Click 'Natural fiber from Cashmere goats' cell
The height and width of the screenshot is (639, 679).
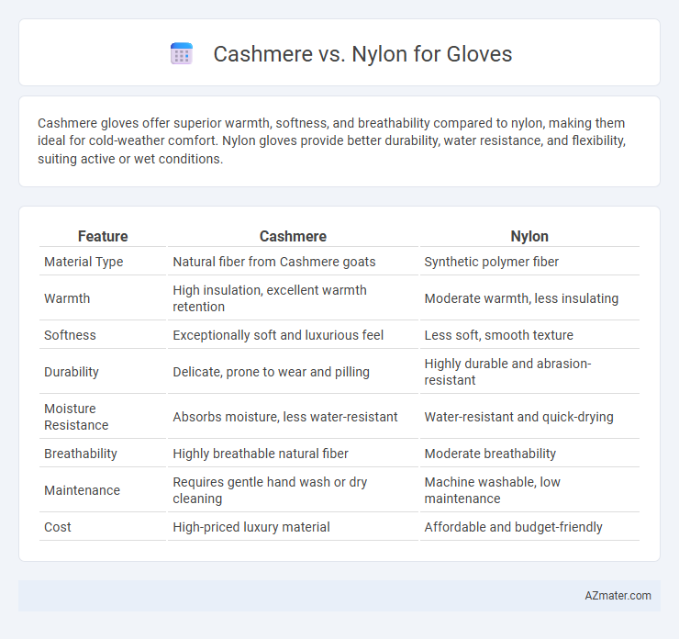coord(274,262)
